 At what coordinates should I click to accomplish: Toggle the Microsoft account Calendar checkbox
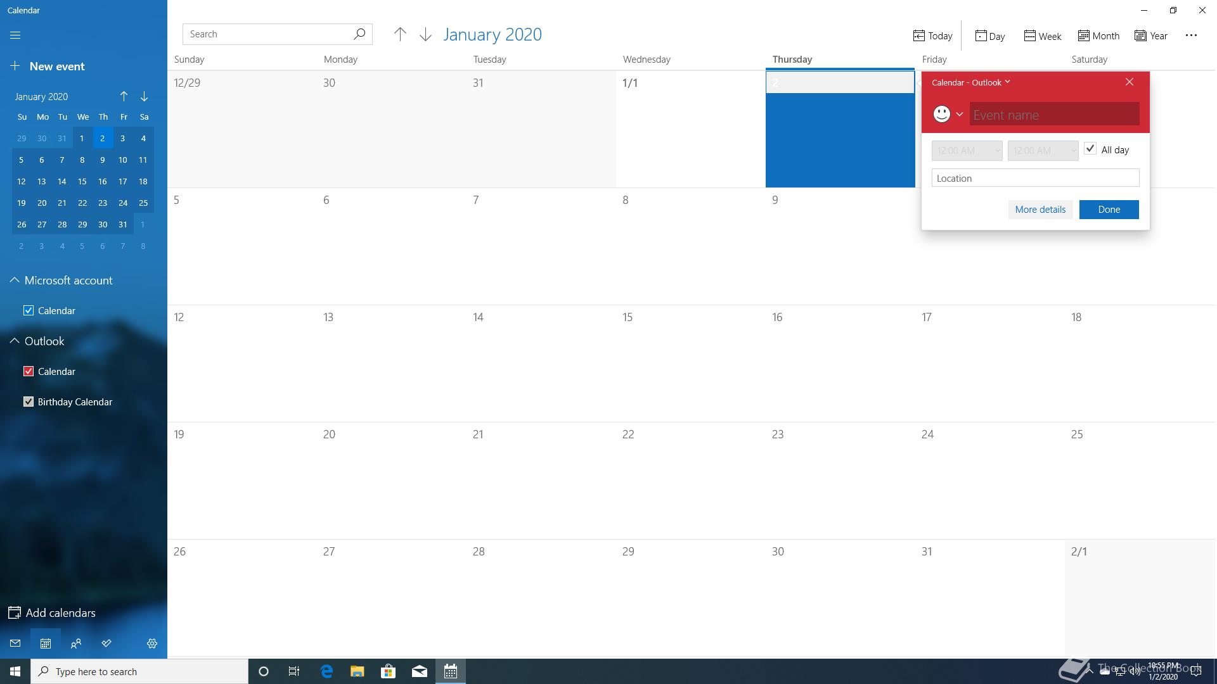coord(29,310)
